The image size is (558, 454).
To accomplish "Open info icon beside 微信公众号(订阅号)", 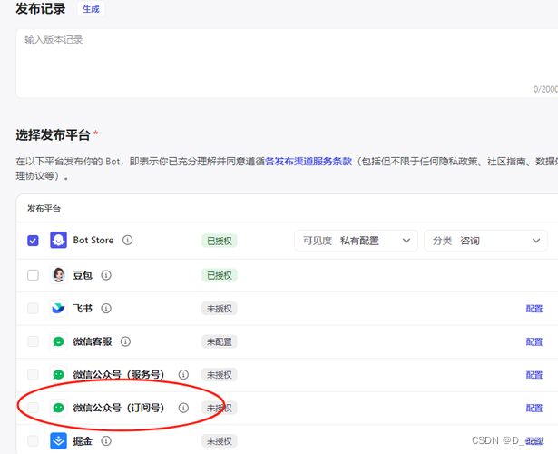I will pos(183,408).
